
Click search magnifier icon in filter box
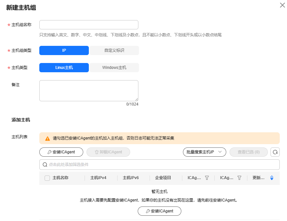tap(45, 165)
